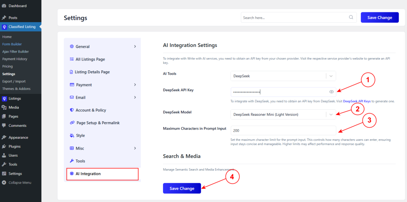The height and width of the screenshot is (202, 407).
Task: Click the Collapse Menu label
Action: 20,183
